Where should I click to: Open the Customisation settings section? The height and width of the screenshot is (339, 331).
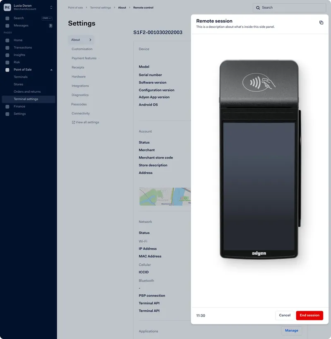82,49
